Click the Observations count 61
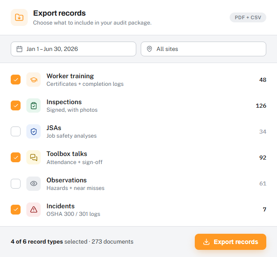 [x=263, y=184]
